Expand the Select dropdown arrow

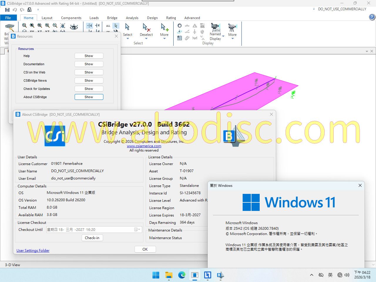pyautogui.click(x=127, y=38)
